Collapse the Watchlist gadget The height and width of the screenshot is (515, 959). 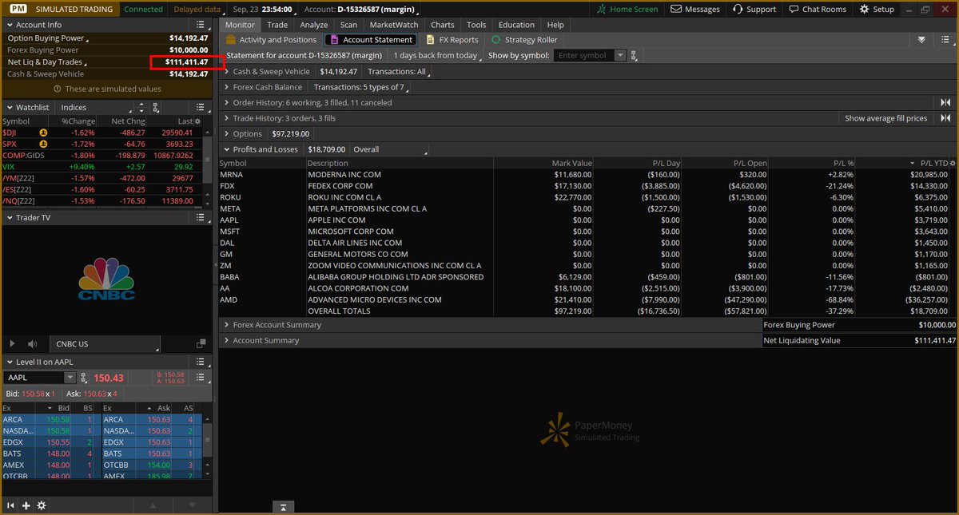tap(9, 107)
